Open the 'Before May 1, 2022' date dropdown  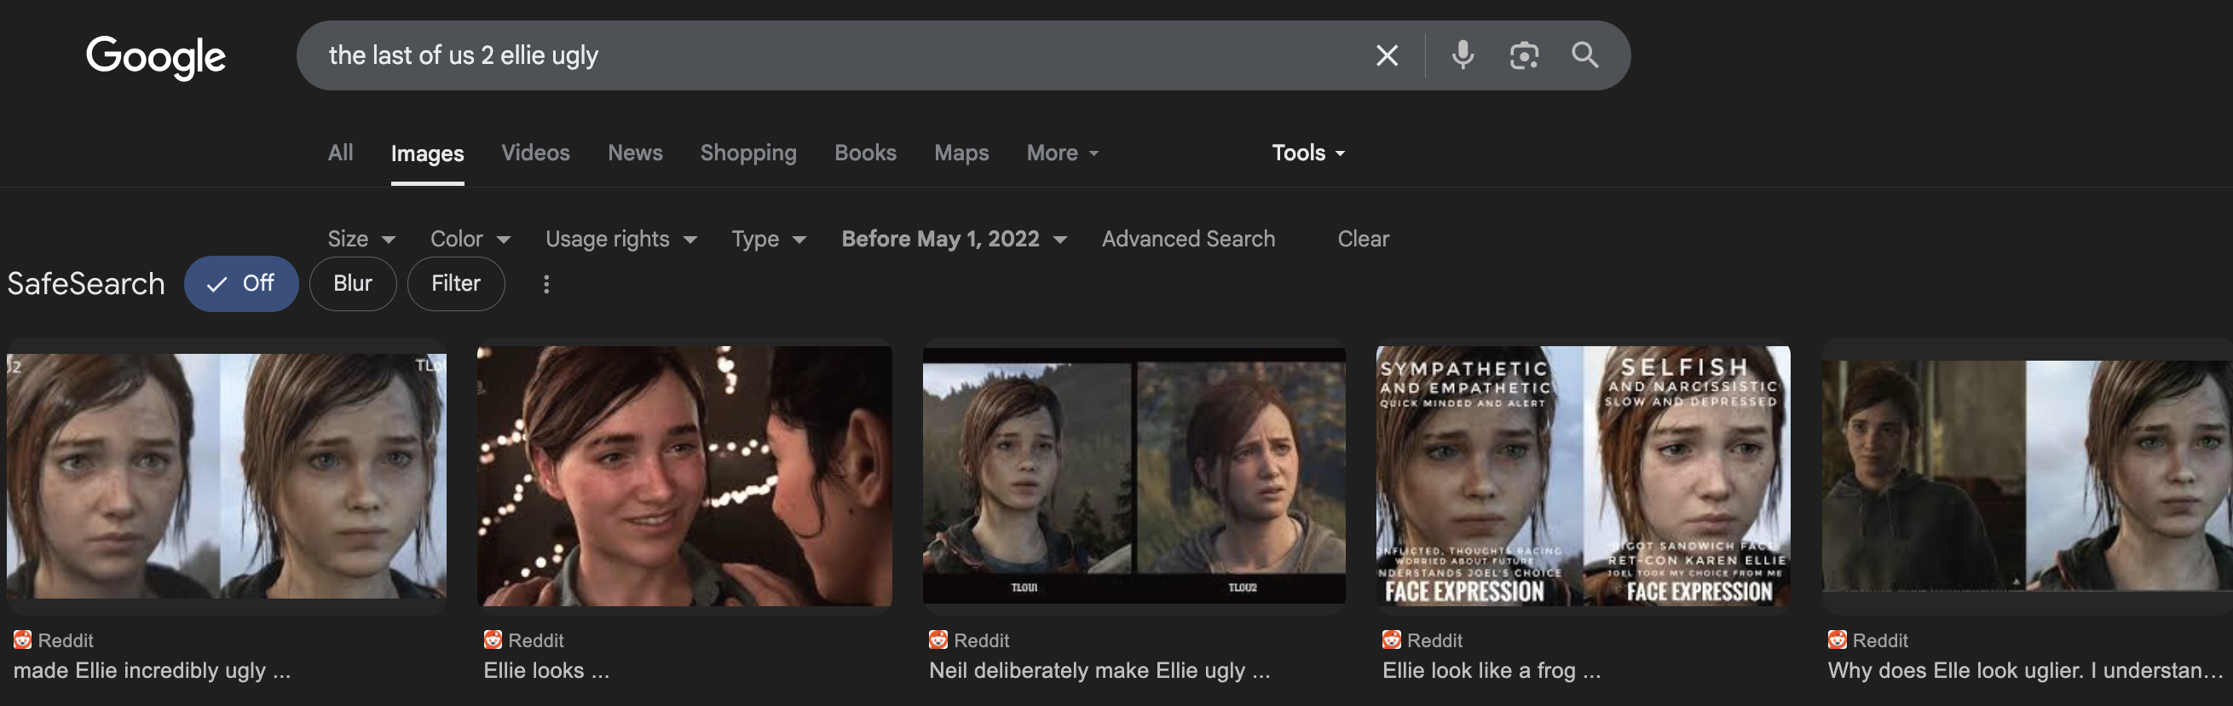(x=955, y=239)
